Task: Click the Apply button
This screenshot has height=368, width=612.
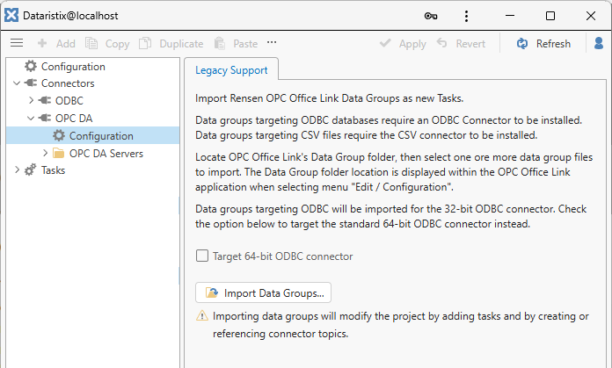Action: tap(403, 43)
